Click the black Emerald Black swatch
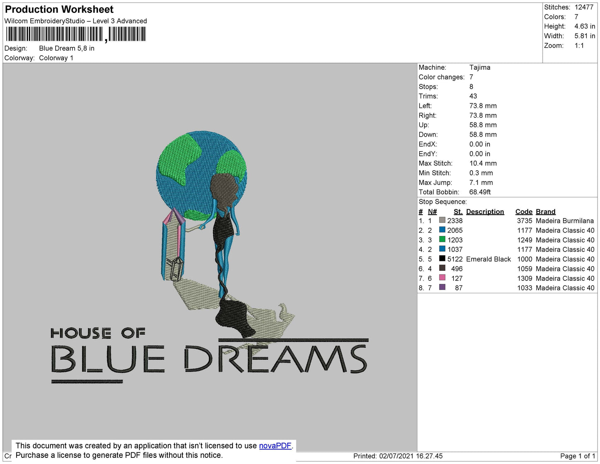 tap(442, 258)
